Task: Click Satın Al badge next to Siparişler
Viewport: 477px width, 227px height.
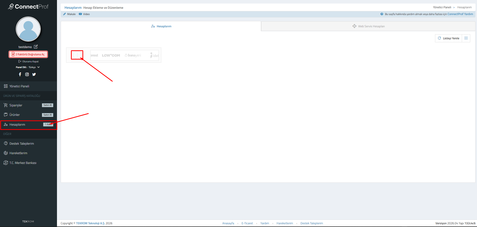Action: [47, 105]
